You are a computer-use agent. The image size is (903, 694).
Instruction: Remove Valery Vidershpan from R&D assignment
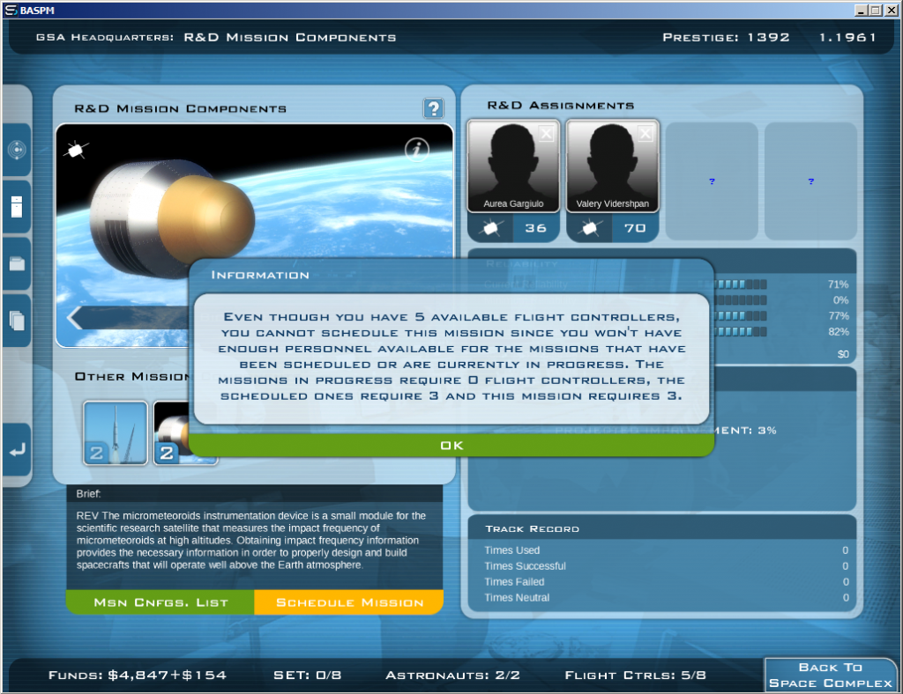click(646, 134)
